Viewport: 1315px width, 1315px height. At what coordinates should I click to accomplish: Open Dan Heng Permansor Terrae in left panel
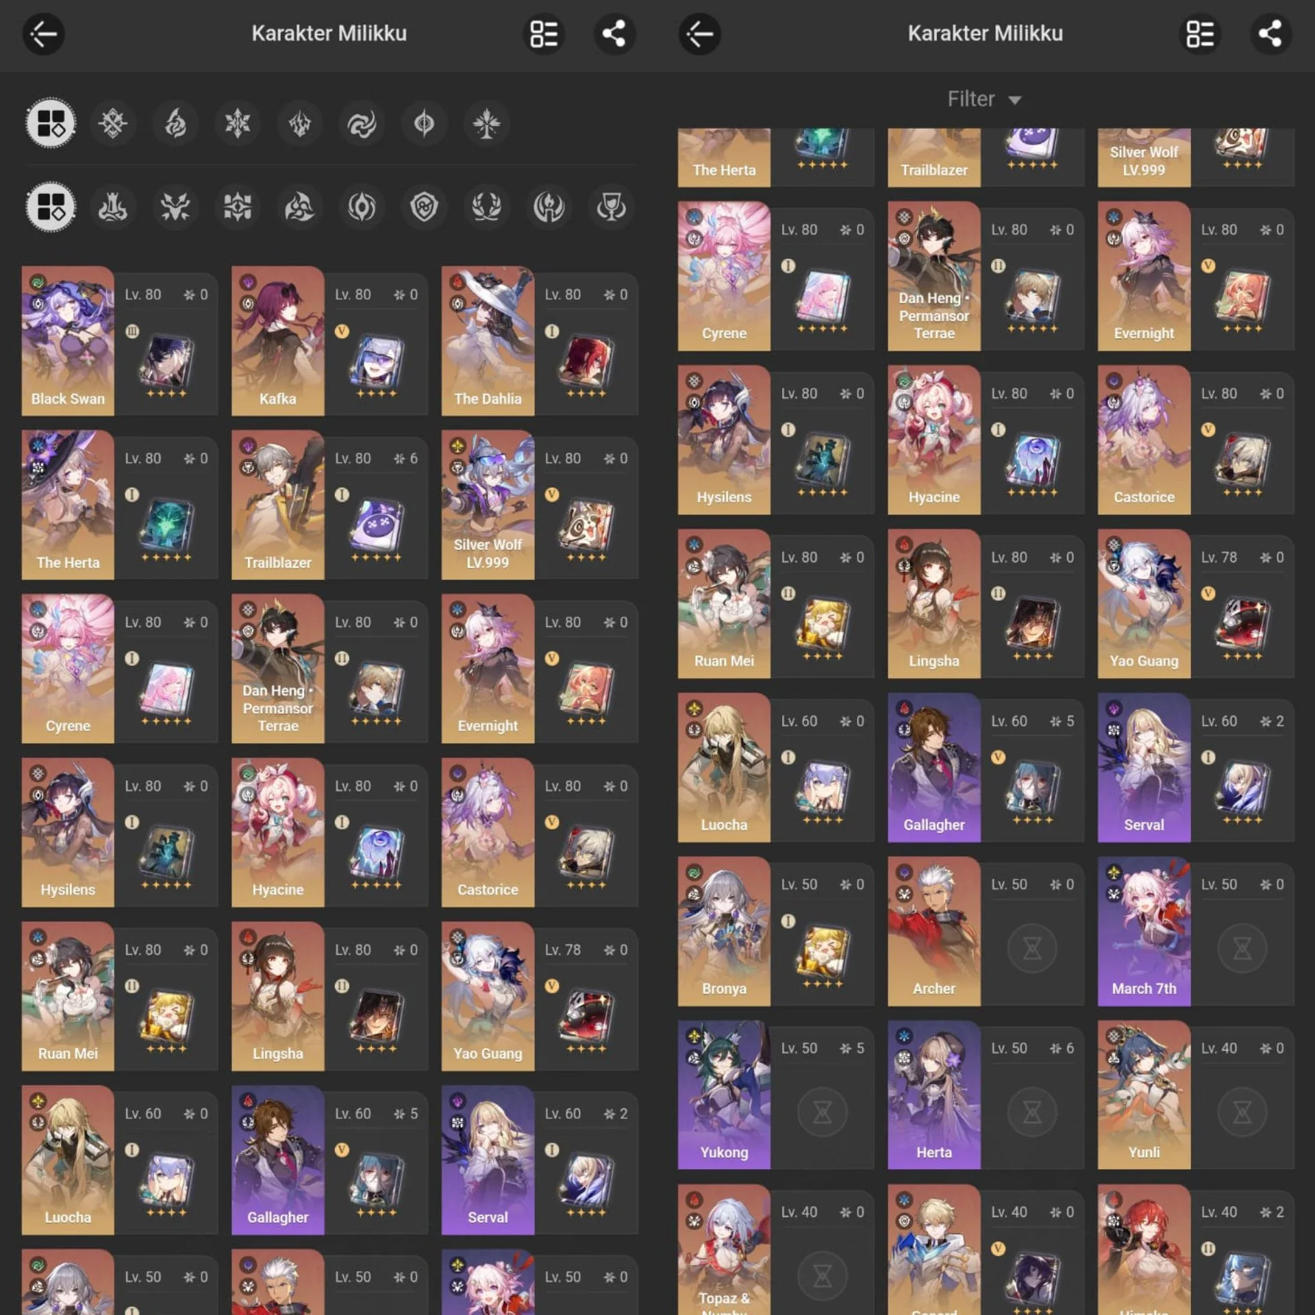click(277, 668)
